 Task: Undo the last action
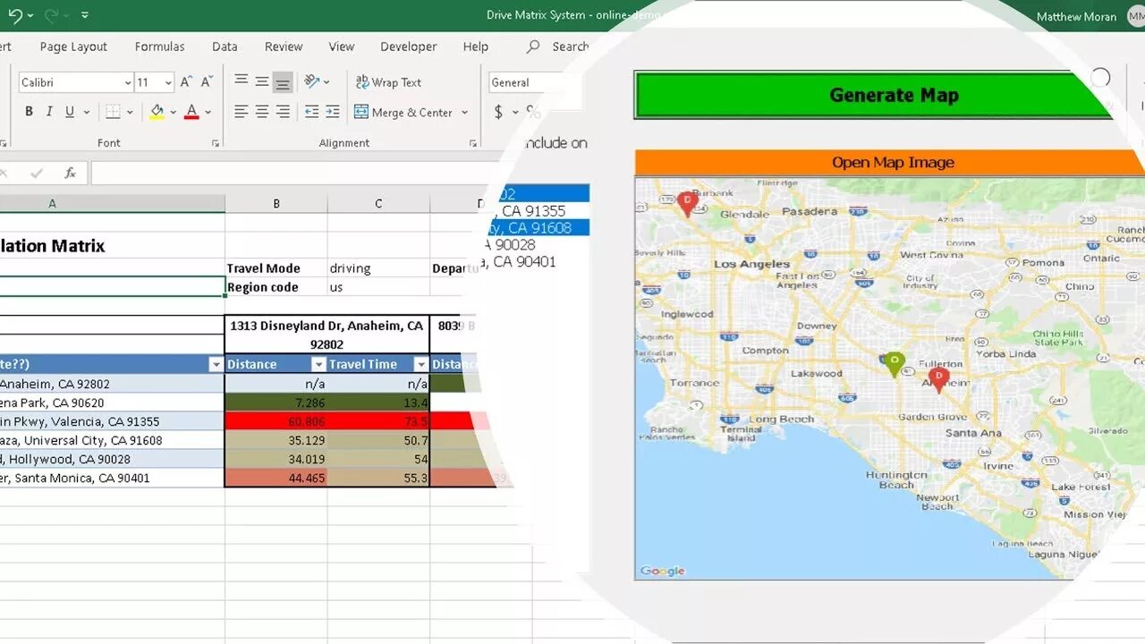(x=14, y=15)
